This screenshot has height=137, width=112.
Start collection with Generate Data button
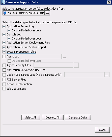[78, 118]
